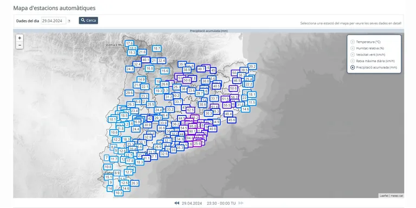Open the station marker reading 16.8
Screen dimensions: 416x208
(x=149, y=68)
